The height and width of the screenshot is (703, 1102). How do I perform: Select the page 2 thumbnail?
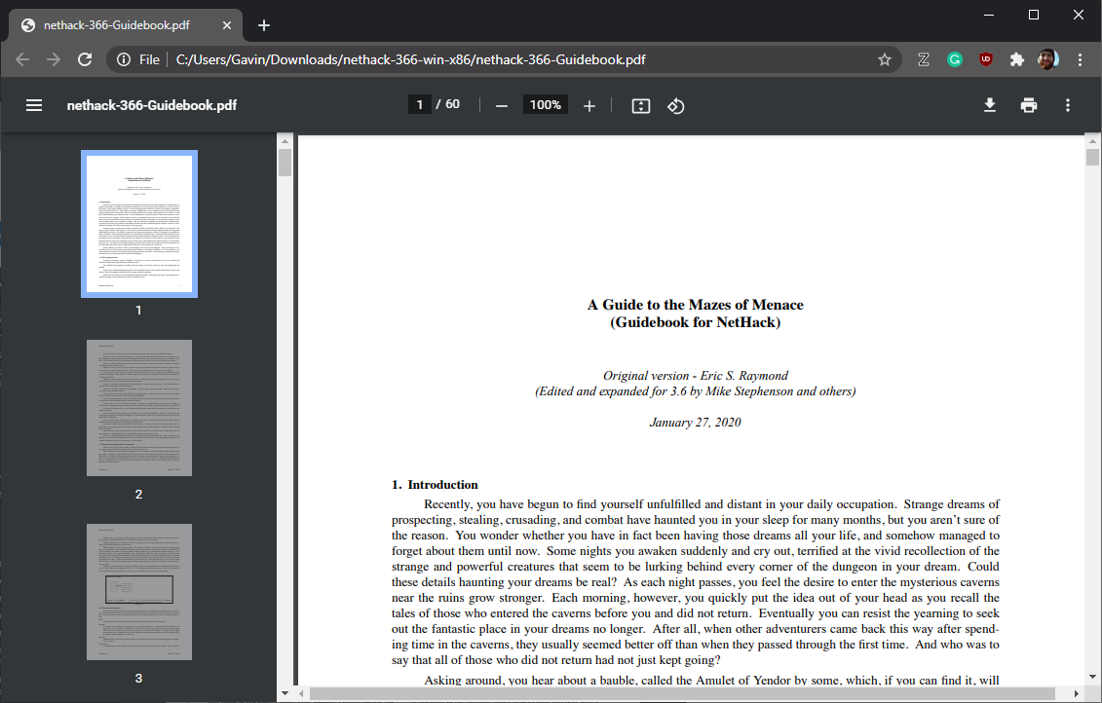coord(139,407)
